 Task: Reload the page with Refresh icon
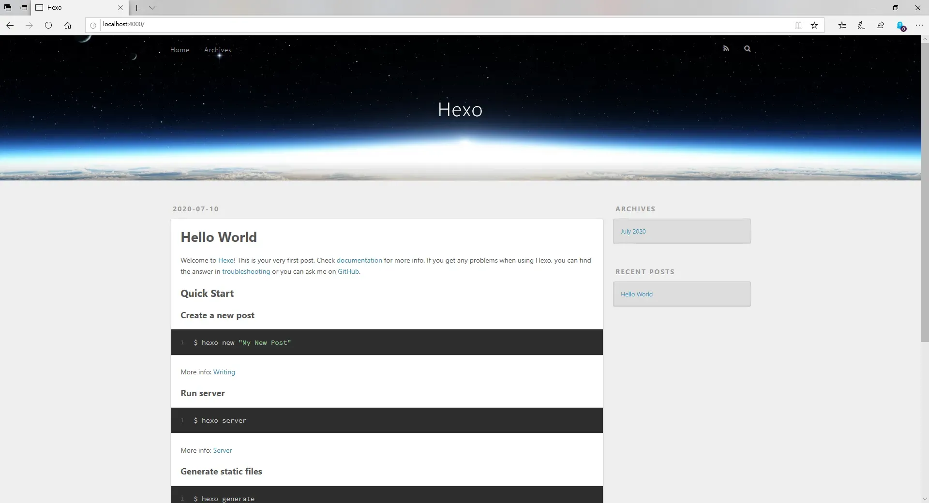pyautogui.click(x=48, y=25)
